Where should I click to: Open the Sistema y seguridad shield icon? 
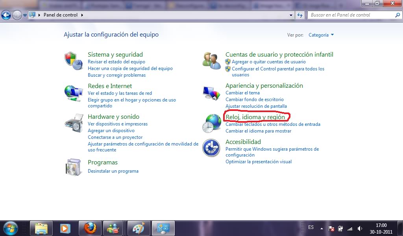[x=74, y=61]
